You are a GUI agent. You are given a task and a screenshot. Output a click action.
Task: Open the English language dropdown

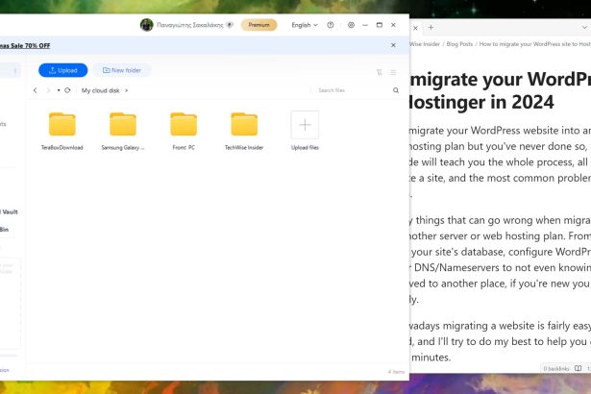click(305, 25)
